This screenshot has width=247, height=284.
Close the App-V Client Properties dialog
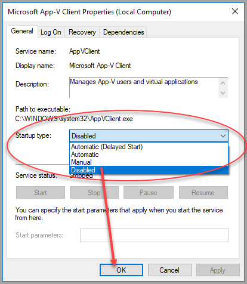coord(235,11)
